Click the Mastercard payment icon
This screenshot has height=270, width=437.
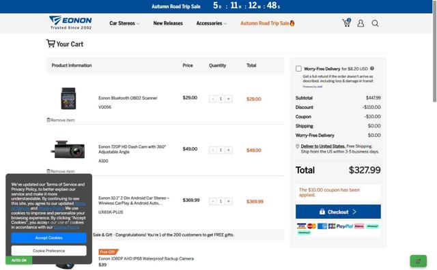point(311,226)
